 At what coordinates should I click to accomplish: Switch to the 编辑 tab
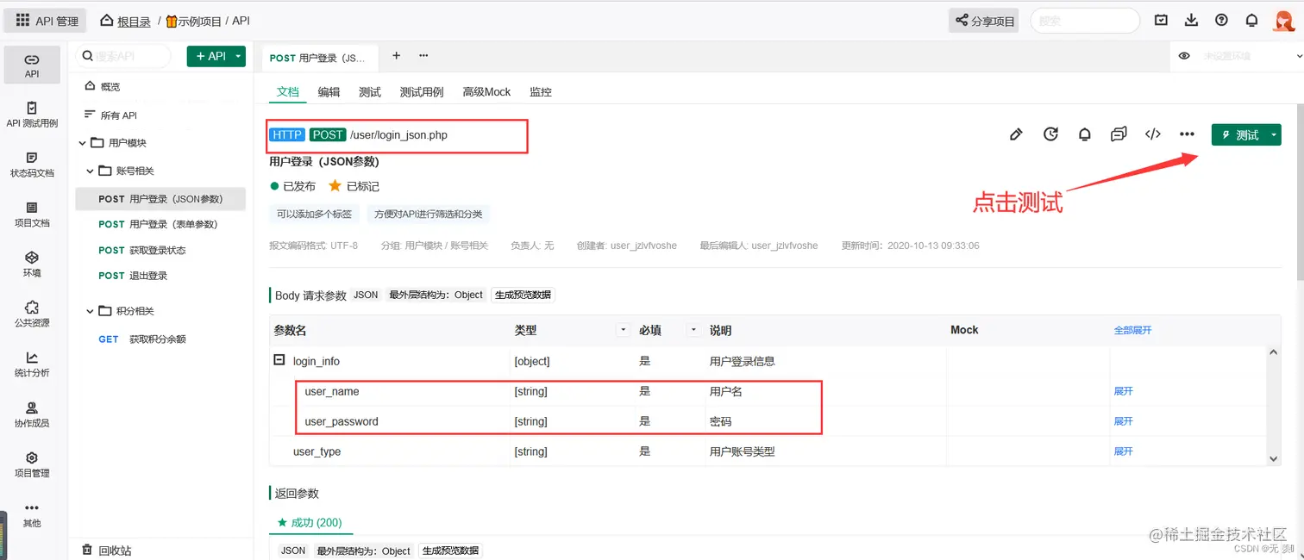tap(327, 91)
